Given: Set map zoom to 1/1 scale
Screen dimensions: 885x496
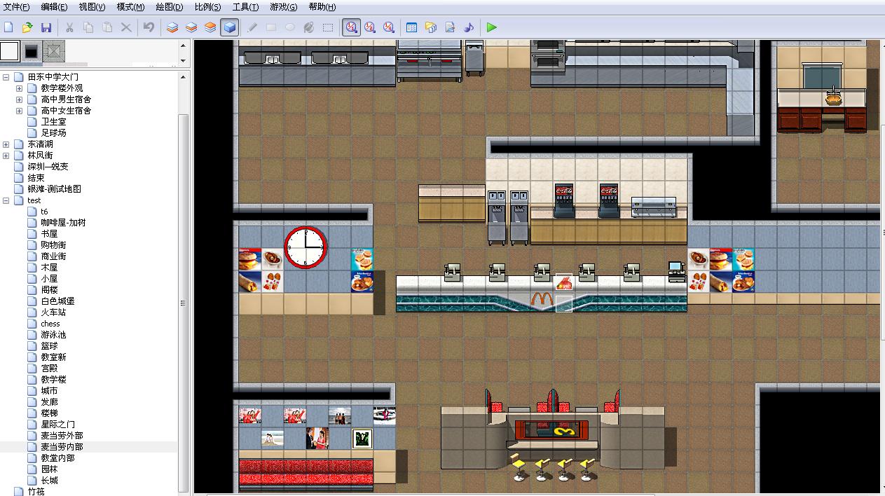Looking at the screenshot, I should [x=351, y=27].
